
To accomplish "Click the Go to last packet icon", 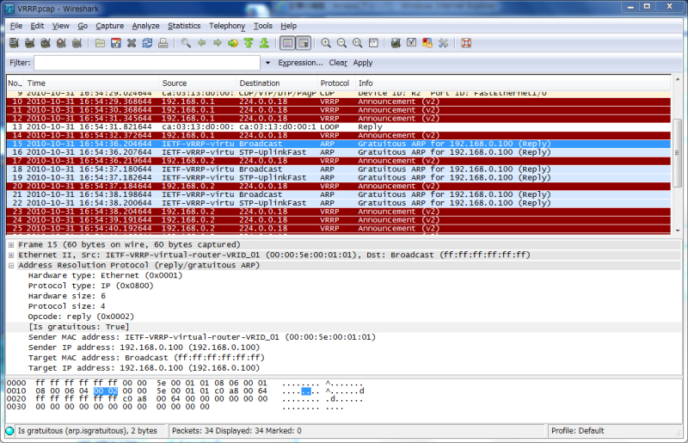I will 264,43.
